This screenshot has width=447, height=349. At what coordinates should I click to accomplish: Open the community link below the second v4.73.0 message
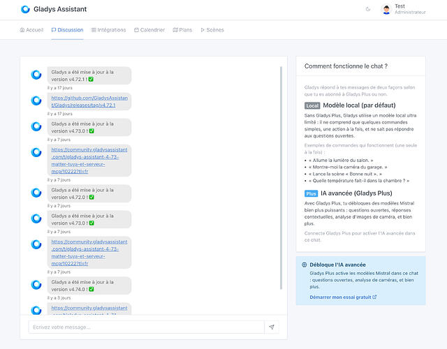[89, 253]
